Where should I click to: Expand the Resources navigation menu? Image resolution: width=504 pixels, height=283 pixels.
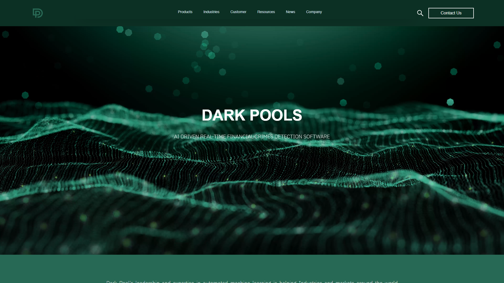point(266,12)
